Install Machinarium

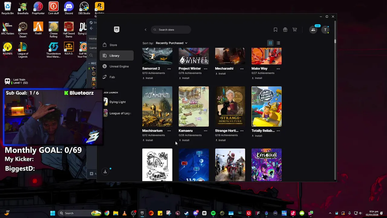[x=148, y=140]
